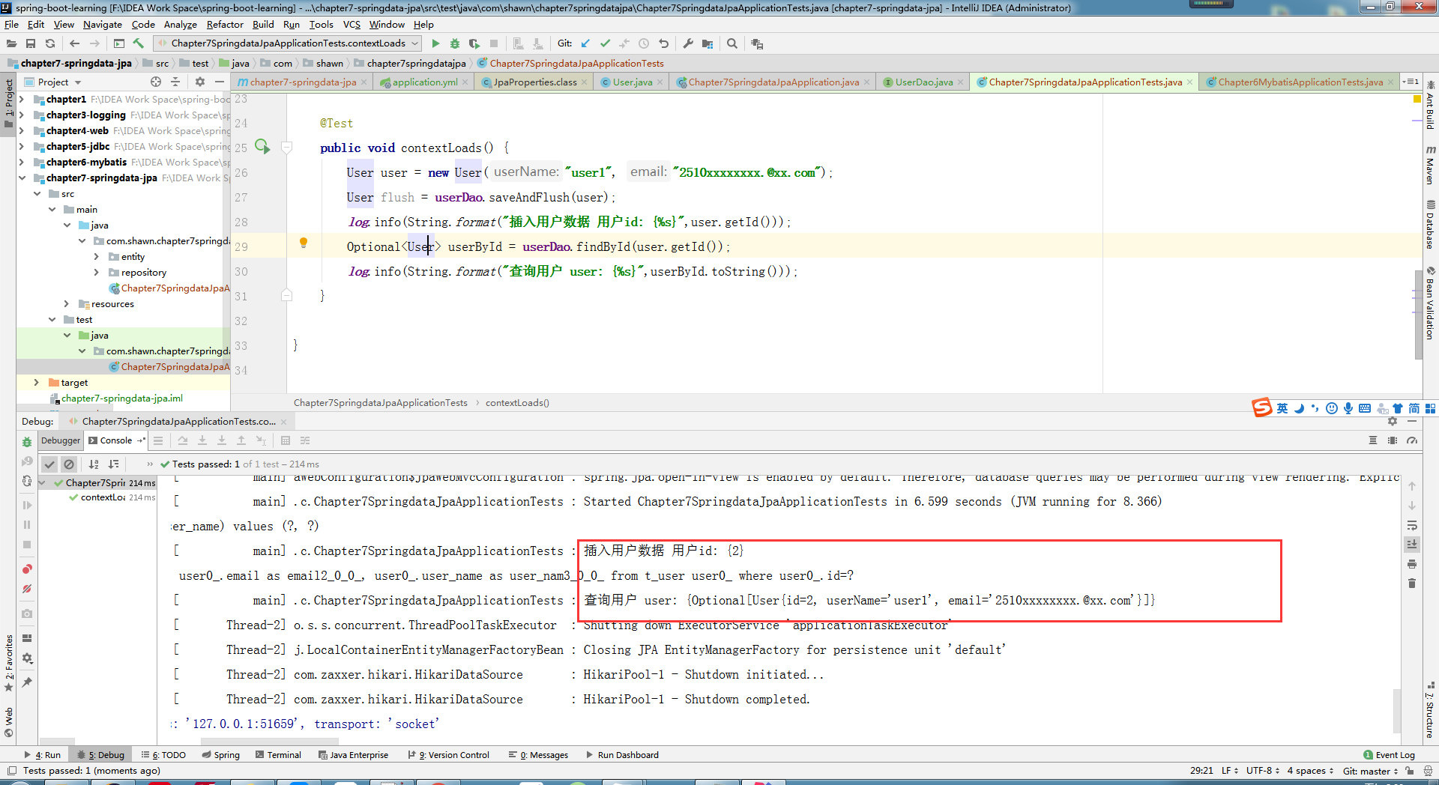The image size is (1439, 785).
Task: Click the yellow intention bulb at line 29
Action: [x=304, y=243]
